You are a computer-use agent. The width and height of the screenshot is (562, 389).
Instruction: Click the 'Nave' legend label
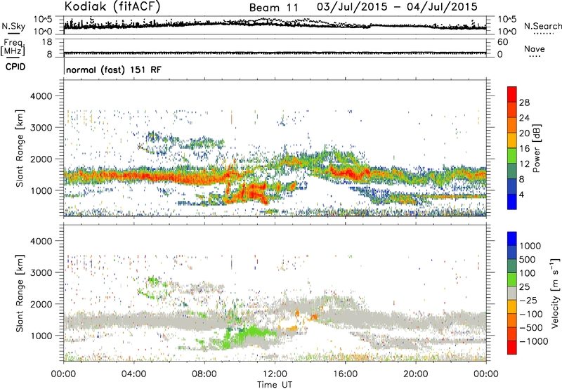[x=535, y=48]
